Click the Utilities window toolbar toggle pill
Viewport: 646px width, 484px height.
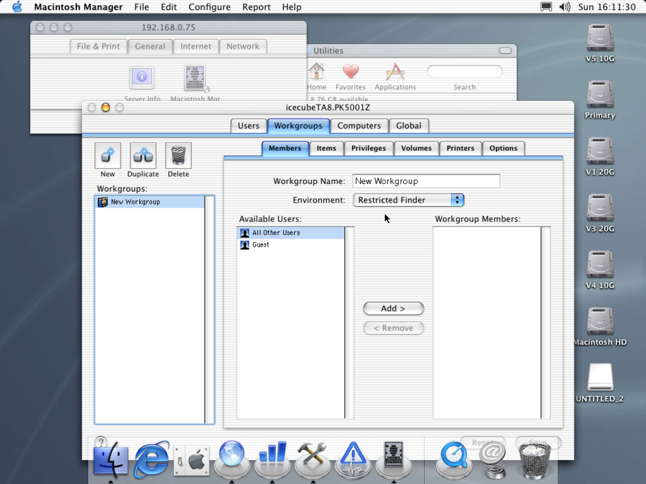click(505, 51)
